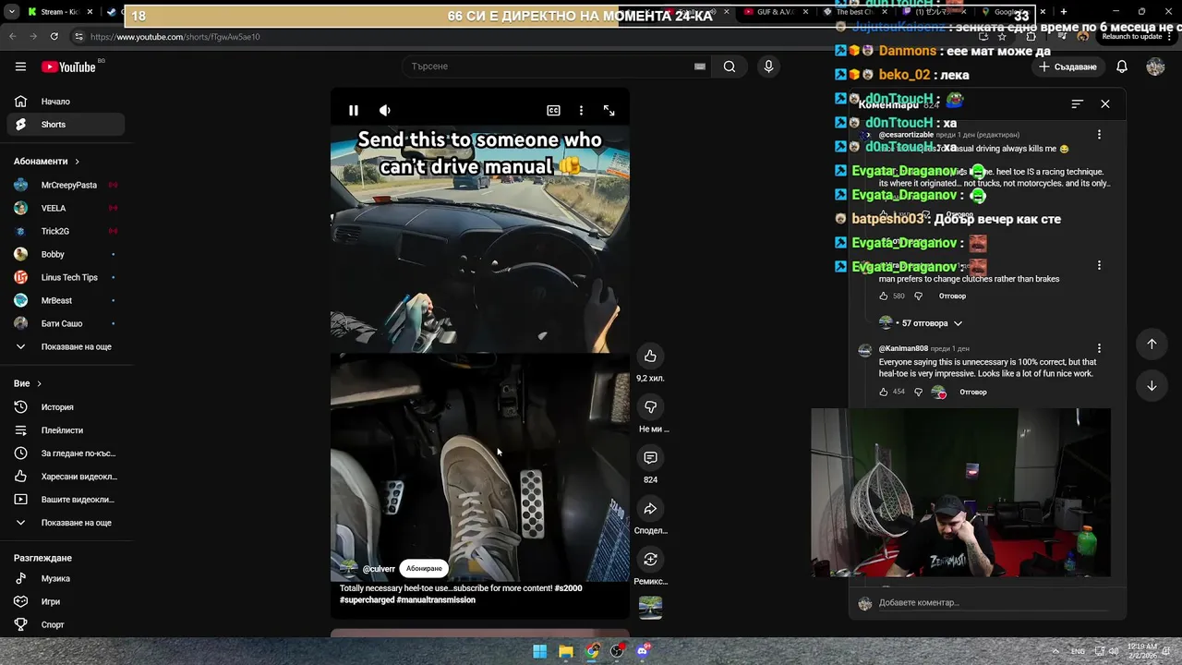Open comment sort options icon
Viewport: 1182px width, 665px height.
pos(1077,104)
